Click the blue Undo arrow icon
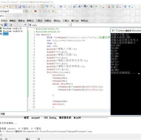 47,7
